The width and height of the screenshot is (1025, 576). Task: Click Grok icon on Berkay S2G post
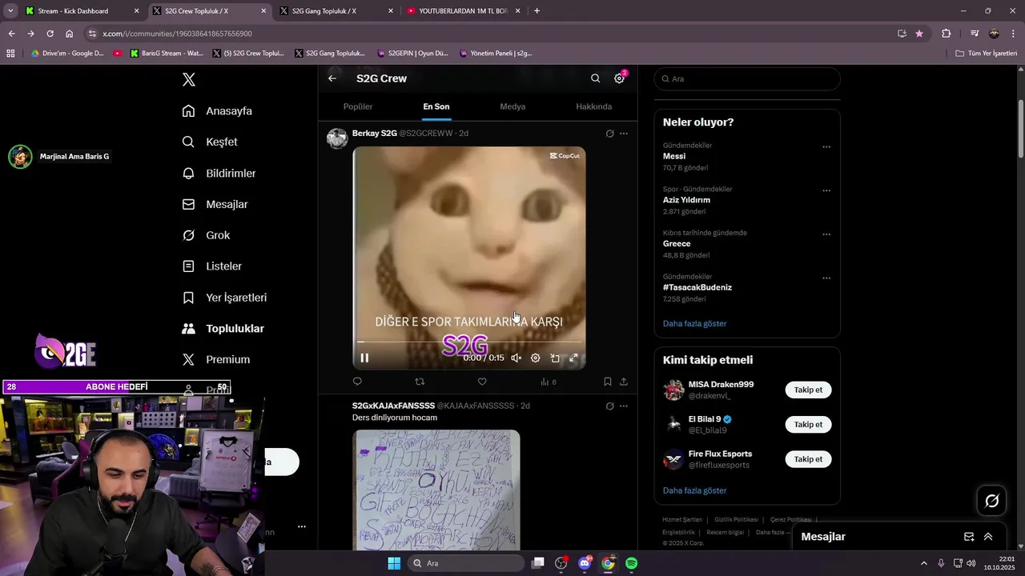click(609, 134)
